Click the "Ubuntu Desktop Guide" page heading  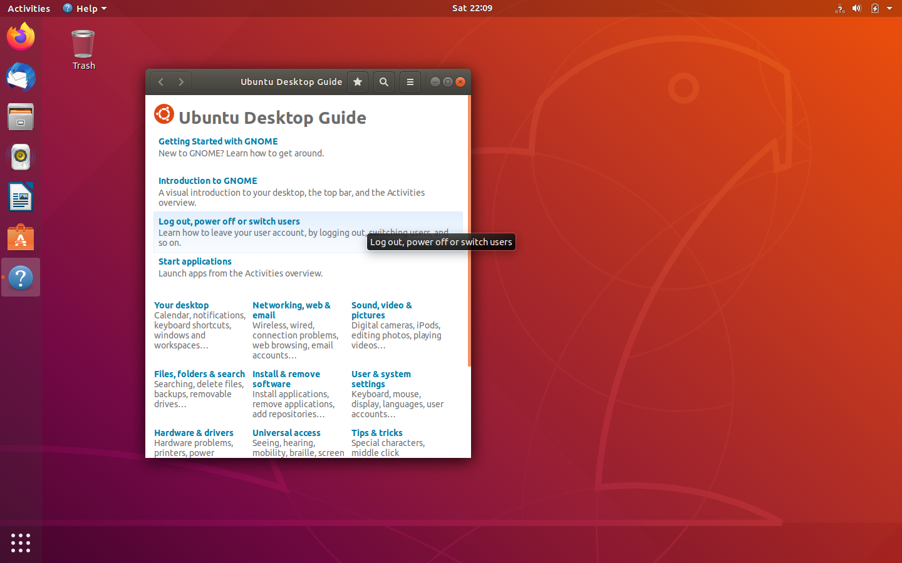click(272, 118)
